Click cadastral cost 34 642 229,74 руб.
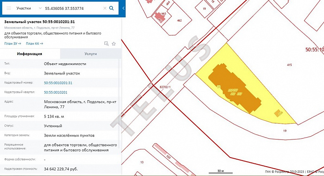This screenshot has height=176, width=324. (61, 169)
